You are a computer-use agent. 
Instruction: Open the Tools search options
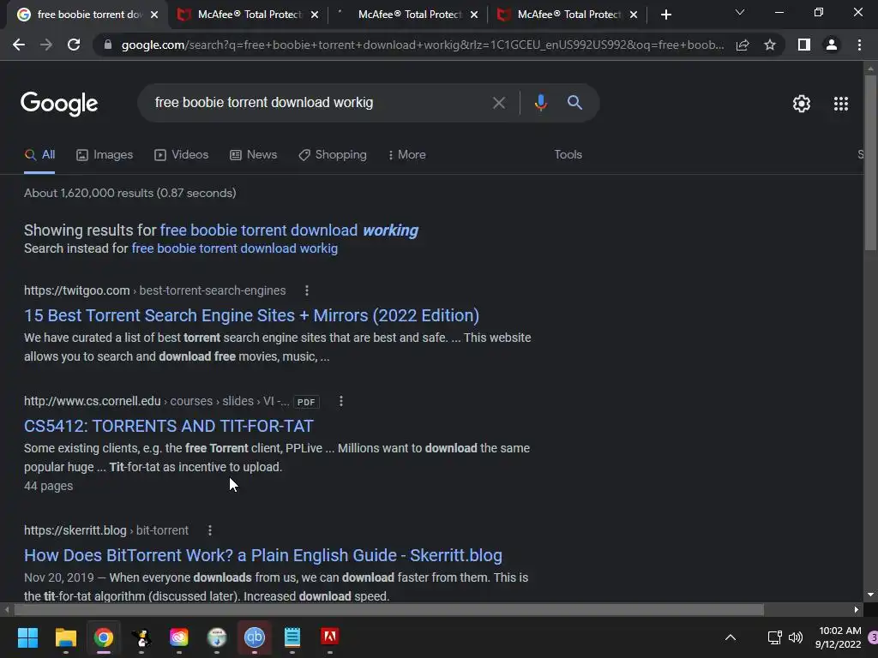(x=568, y=155)
